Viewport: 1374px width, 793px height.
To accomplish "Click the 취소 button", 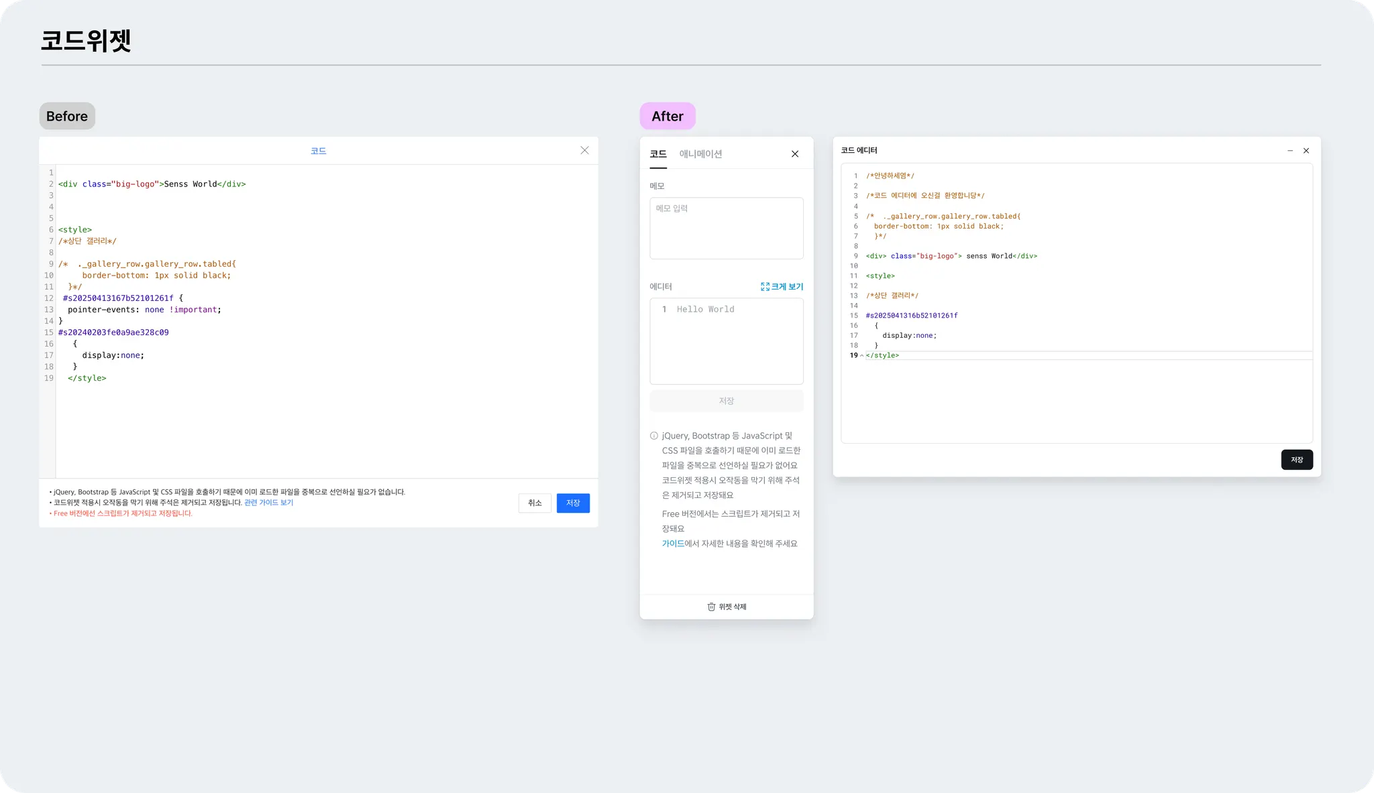I will tap(535, 503).
